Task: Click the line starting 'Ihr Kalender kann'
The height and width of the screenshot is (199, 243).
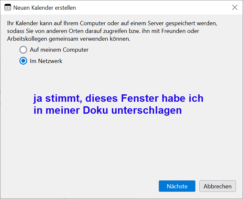Action: tap(112, 23)
